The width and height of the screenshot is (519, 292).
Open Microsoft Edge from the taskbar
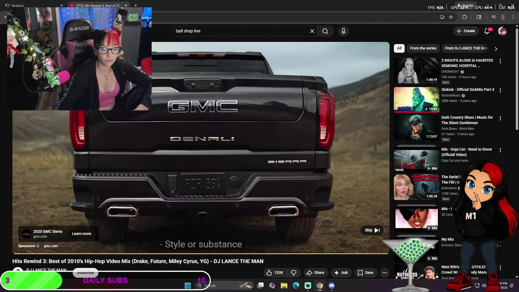(x=296, y=286)
